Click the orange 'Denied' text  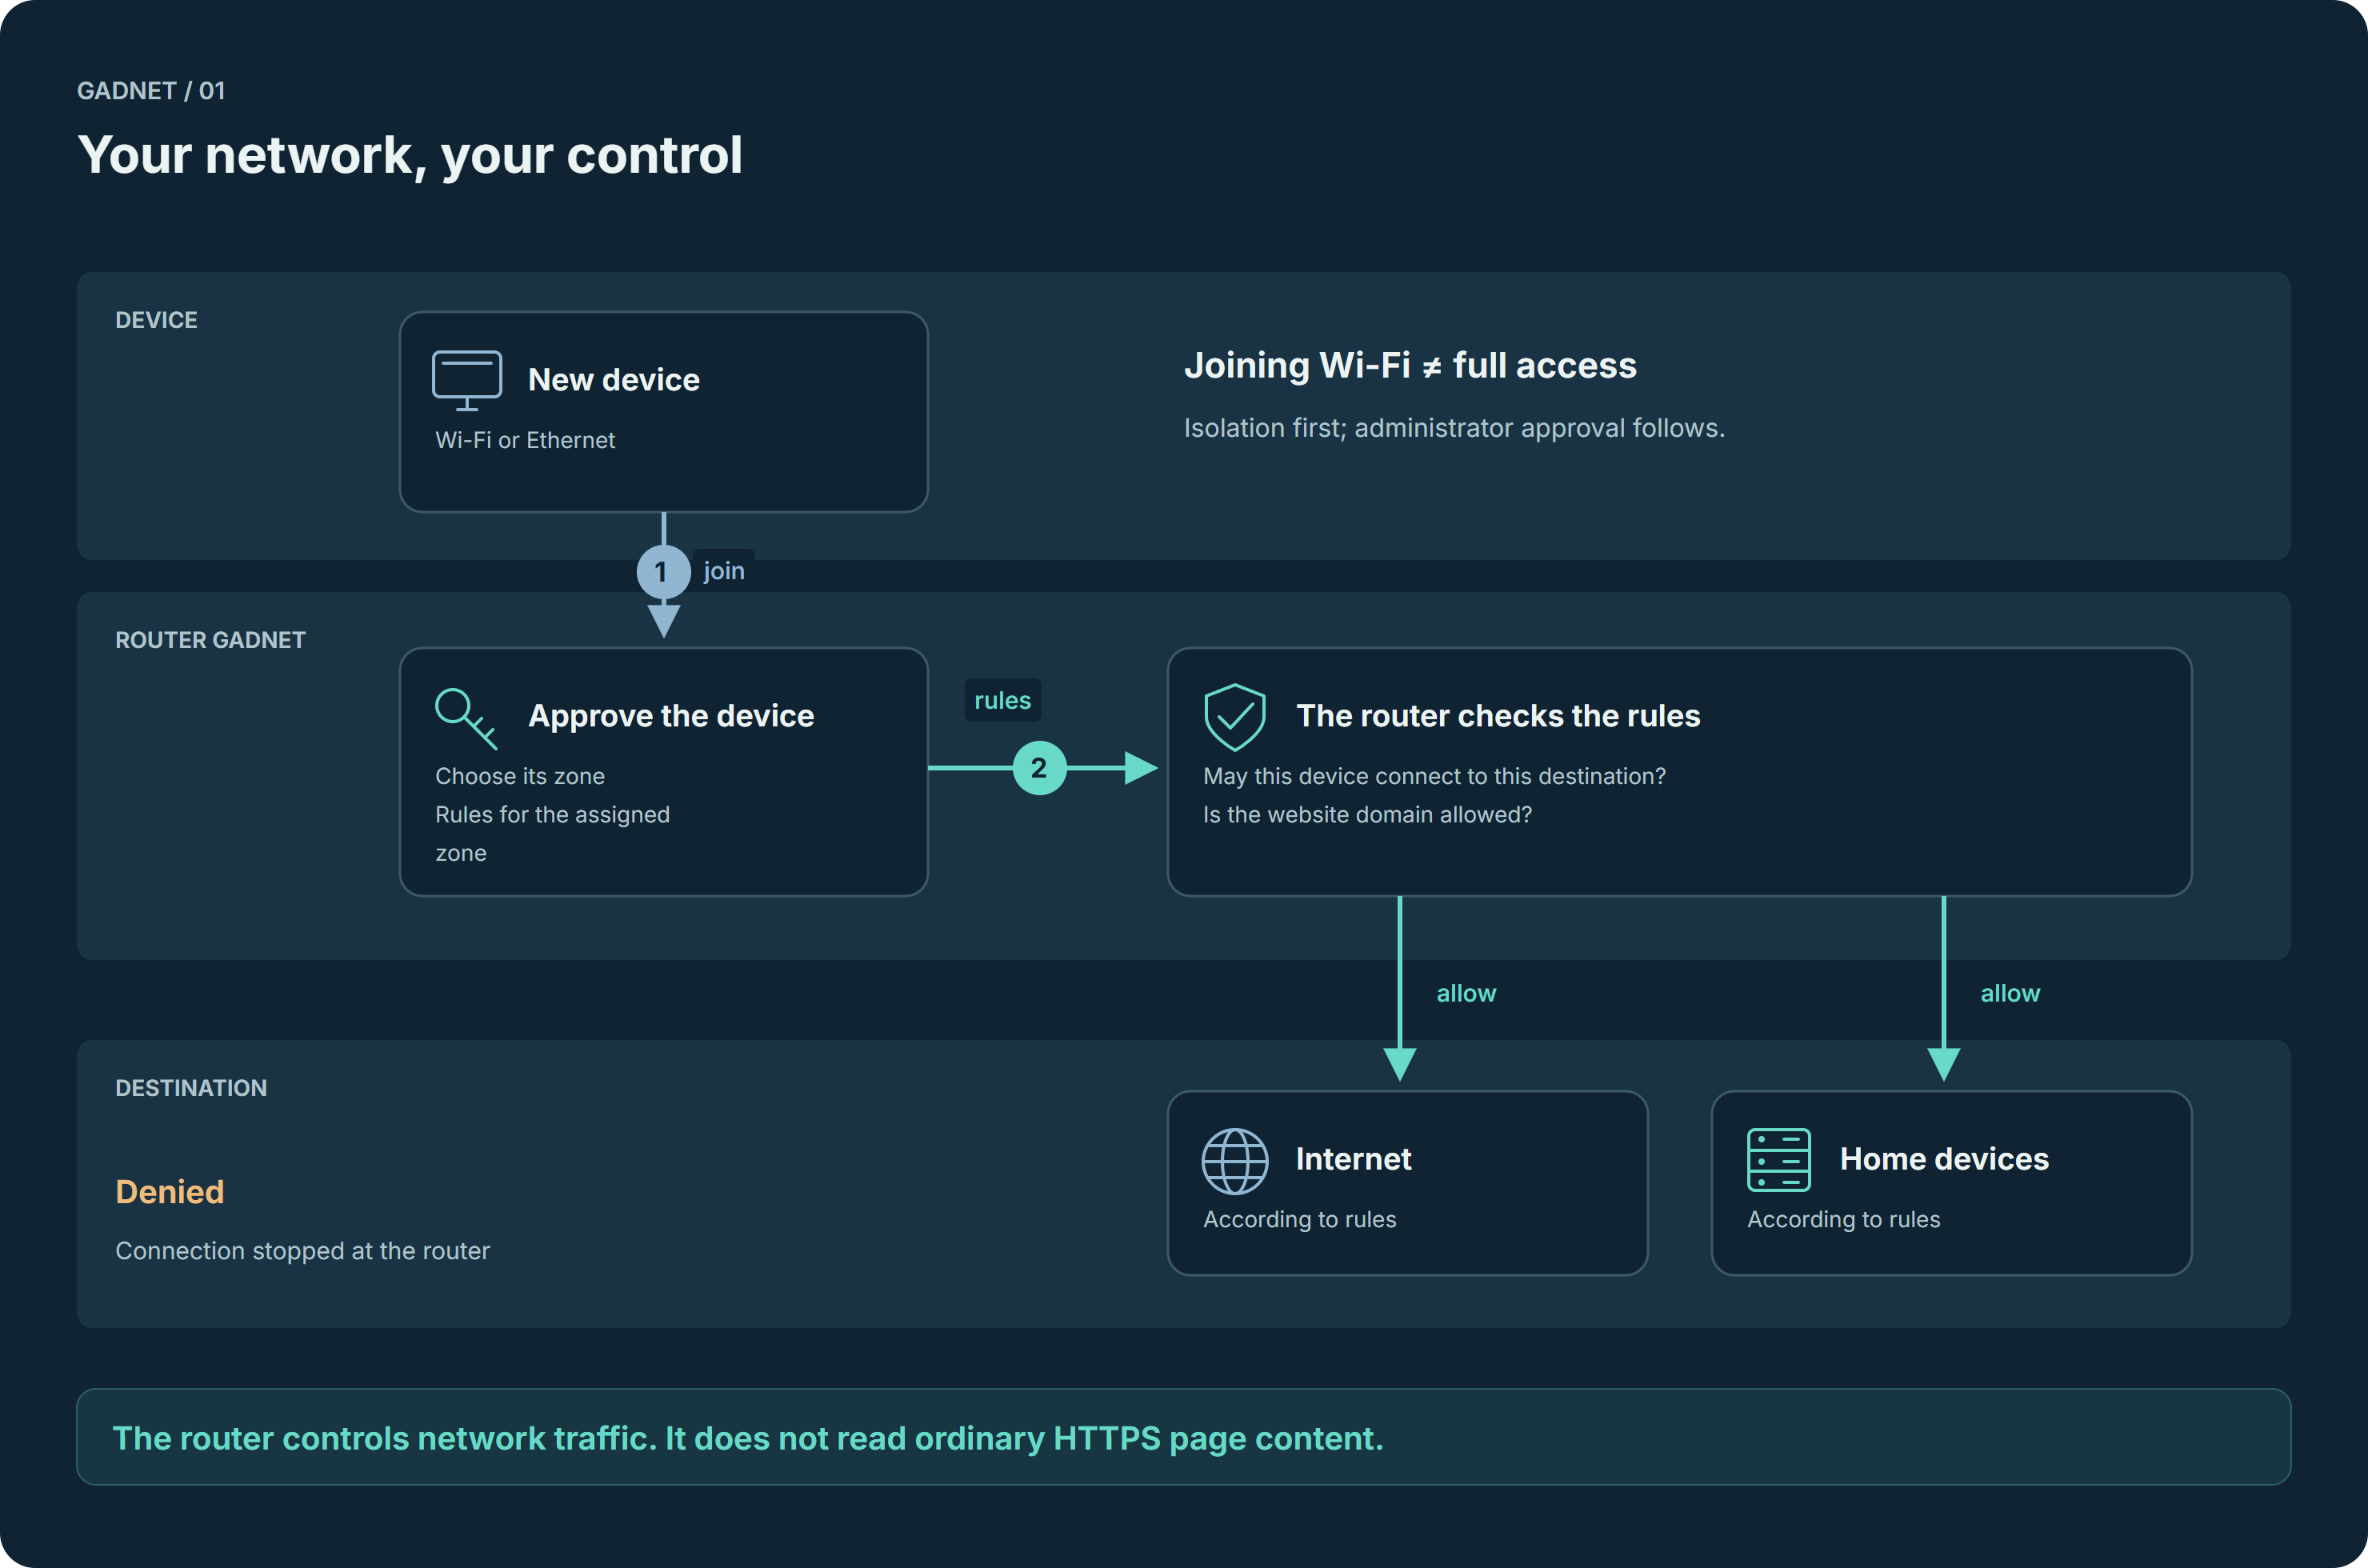point(169,1192)
